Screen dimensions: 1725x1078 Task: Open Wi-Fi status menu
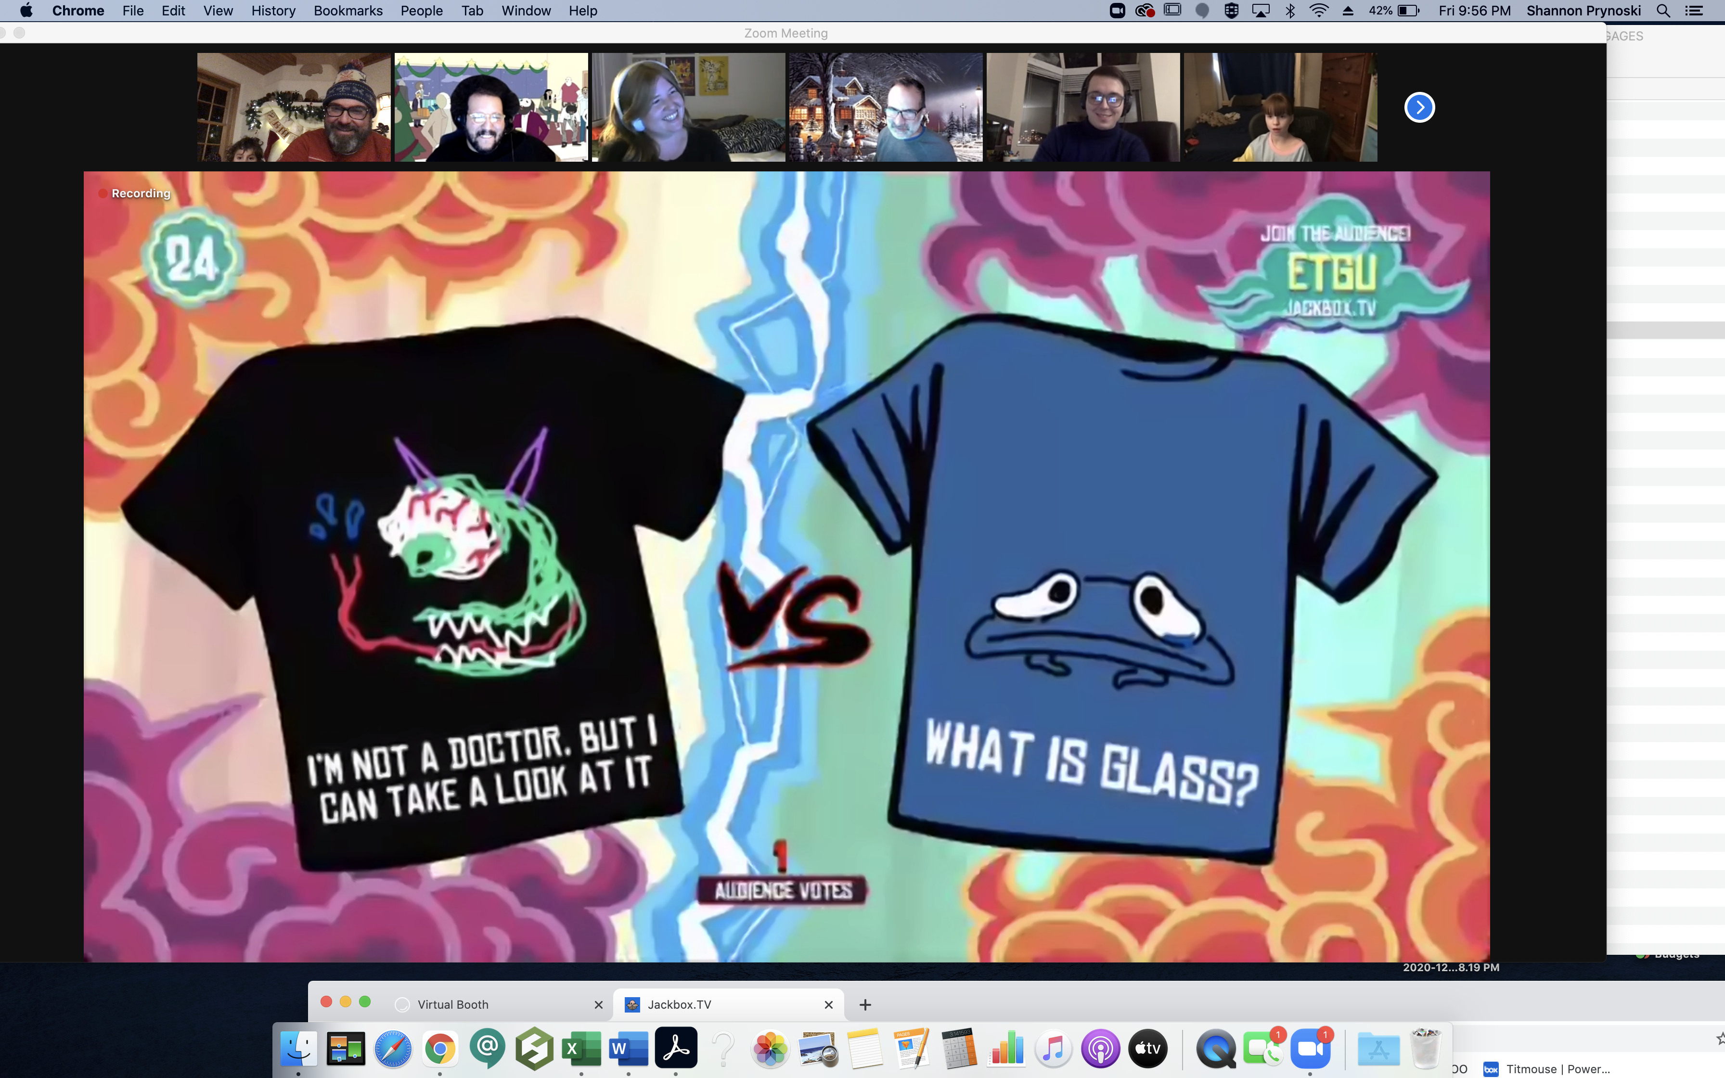pos(1319,11)
